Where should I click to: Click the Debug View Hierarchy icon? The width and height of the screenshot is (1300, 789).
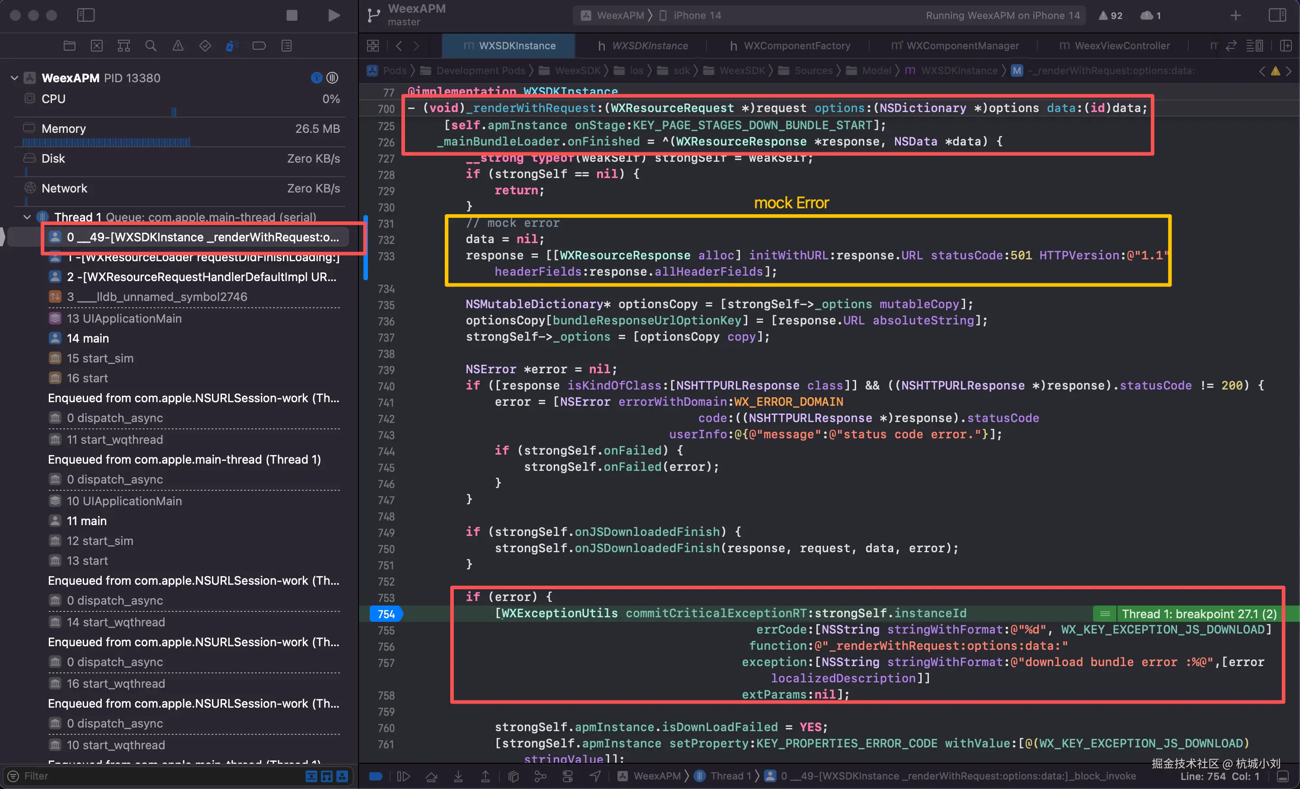[x=513, y=776]
